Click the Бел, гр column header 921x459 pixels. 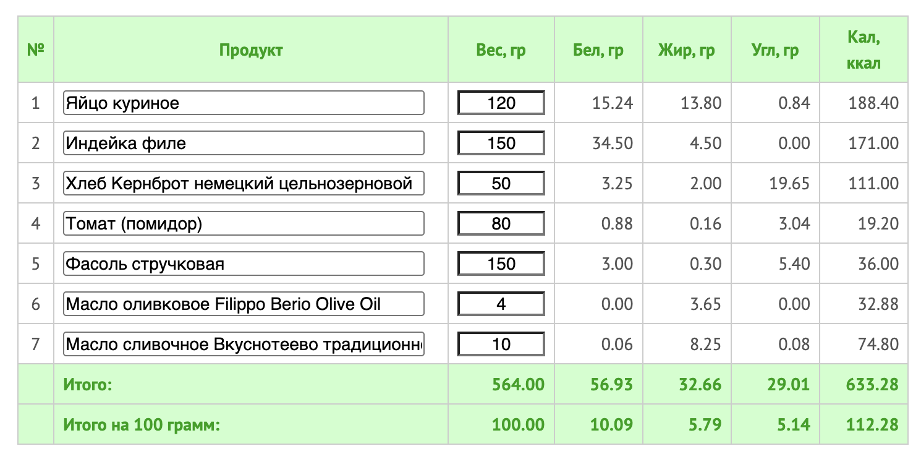[598, 51]
